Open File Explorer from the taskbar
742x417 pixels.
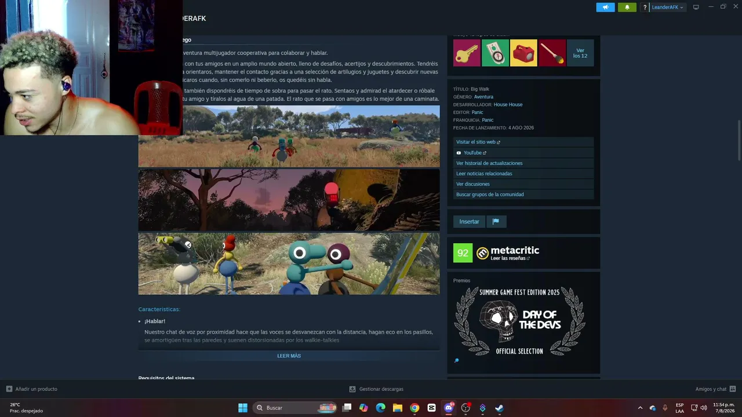[398, 408]
